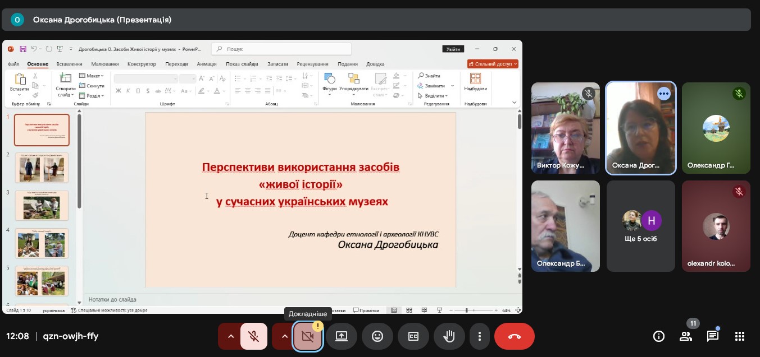The image size is (760, 357).
Task: Click the PowerPoint zoom slider in the status bar
Action: pyautogui.click(x=467, y=310)
